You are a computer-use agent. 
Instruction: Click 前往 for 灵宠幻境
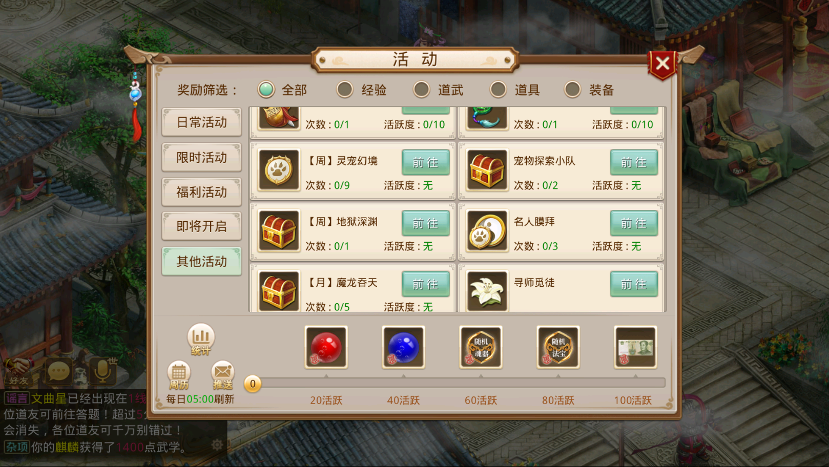426,162
